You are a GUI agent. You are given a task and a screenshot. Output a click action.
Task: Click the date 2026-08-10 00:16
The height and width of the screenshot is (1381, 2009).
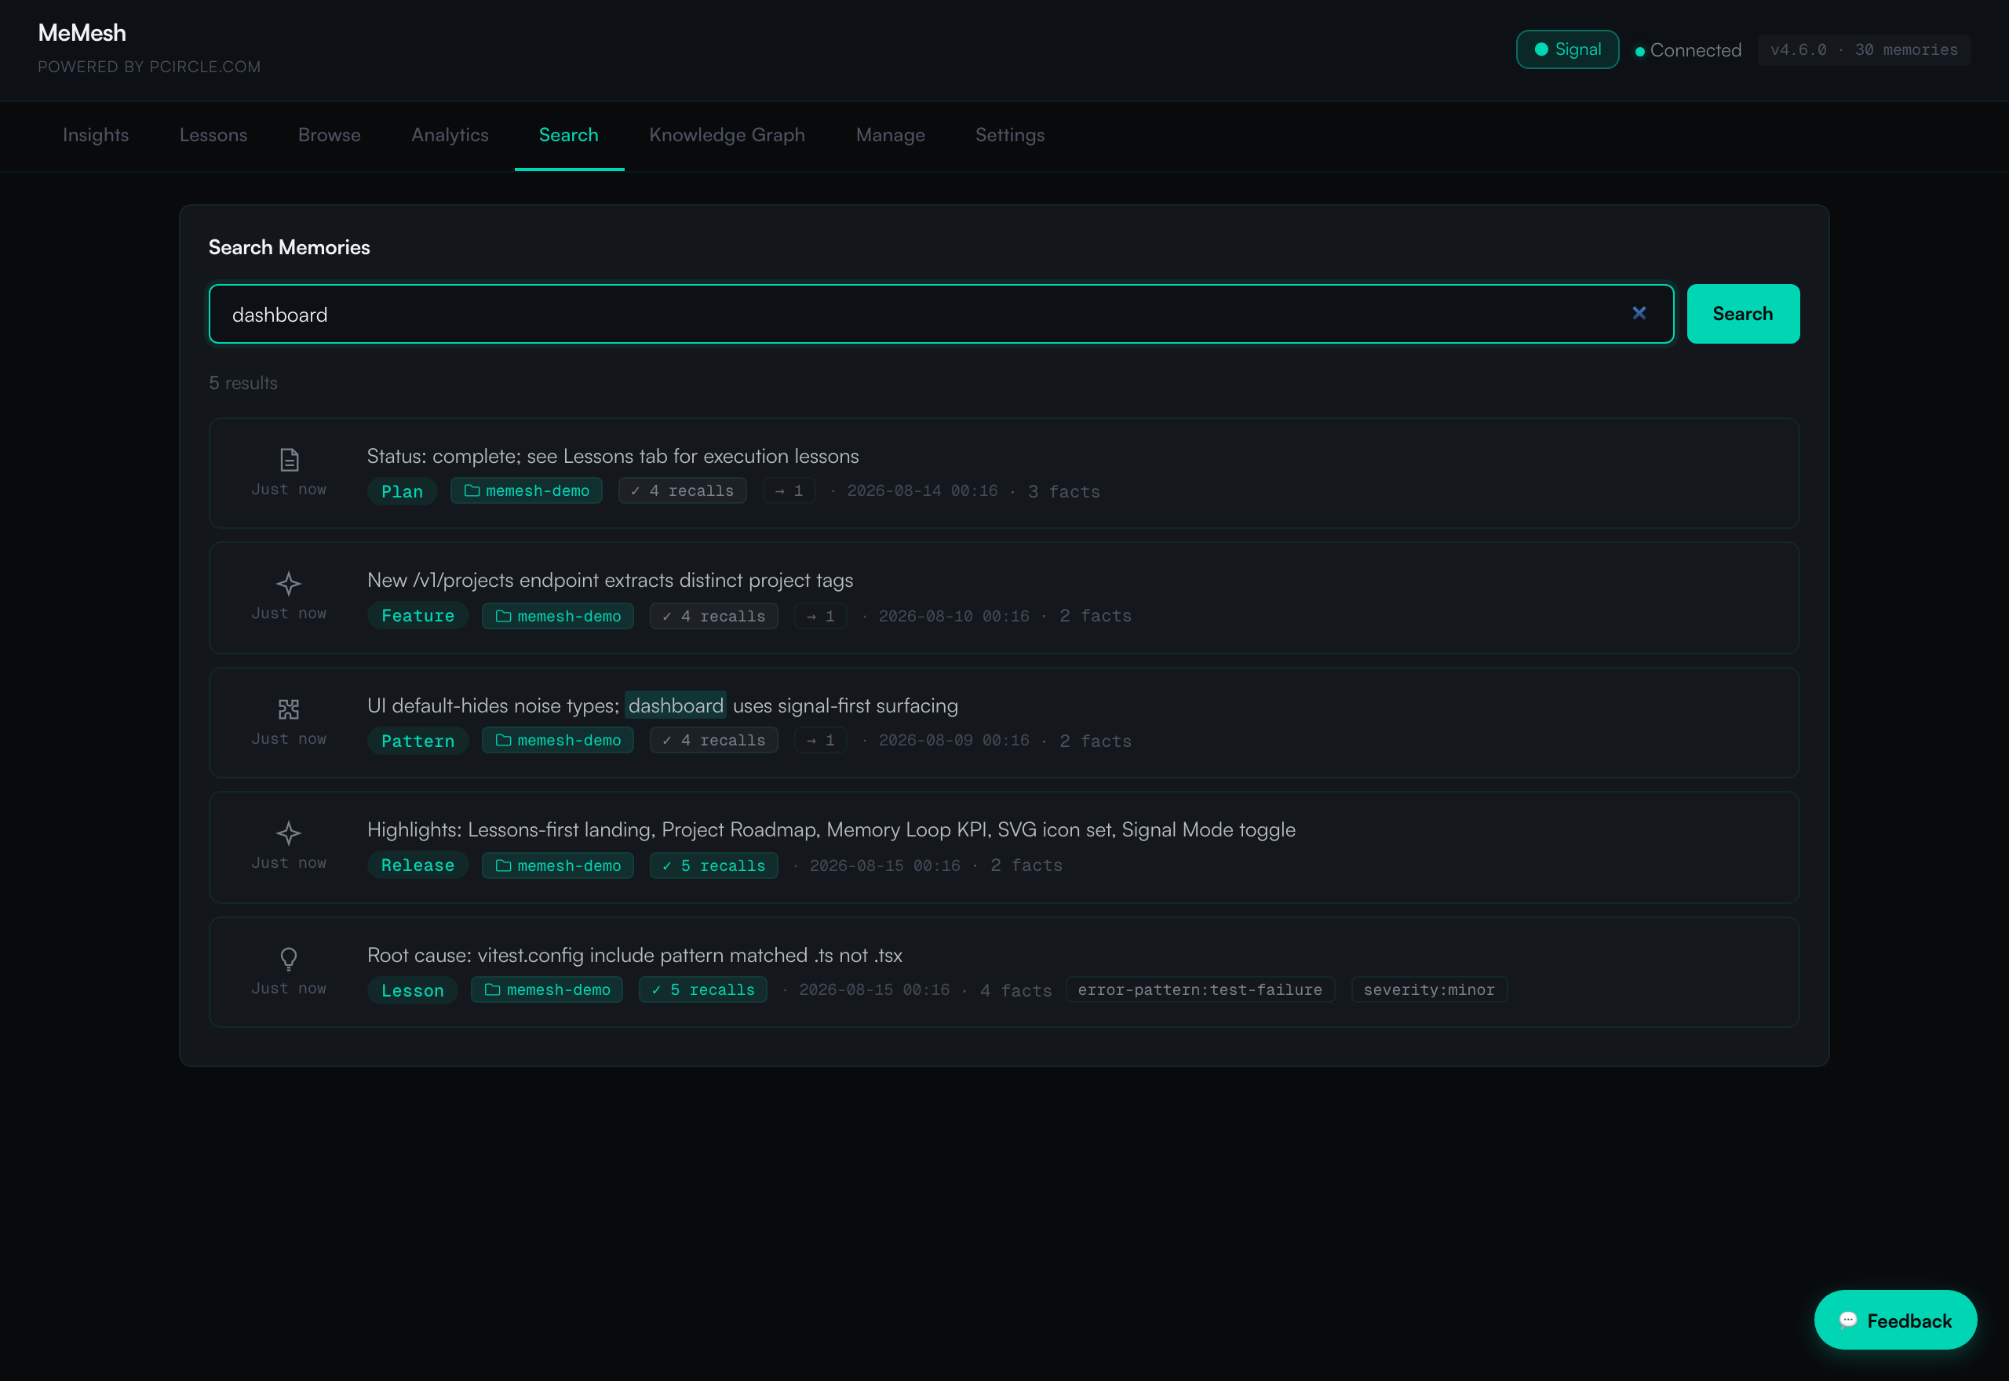tap(953, 616)
